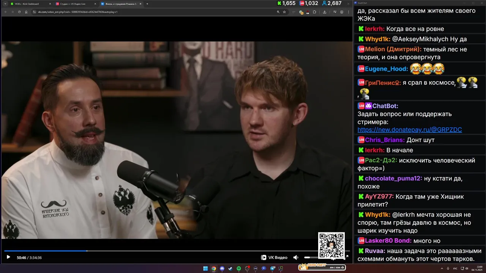Screen dimensions: 486x273
Task: Open the donatepay.ru/@GRPZDC link in chat
Action: pos(410,130)
